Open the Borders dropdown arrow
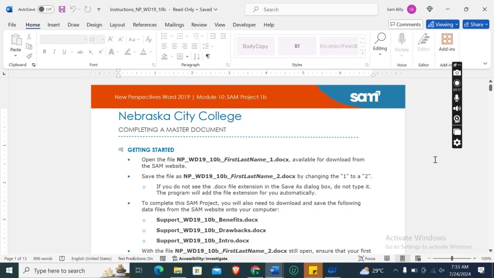494x278 pixels. (x=187, y=56)
